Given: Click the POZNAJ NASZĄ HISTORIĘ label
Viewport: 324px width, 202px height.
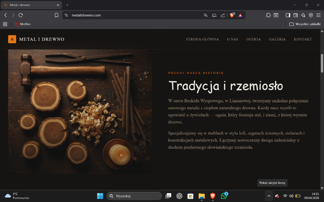Looking at the screenshot, I should [196, 73].
